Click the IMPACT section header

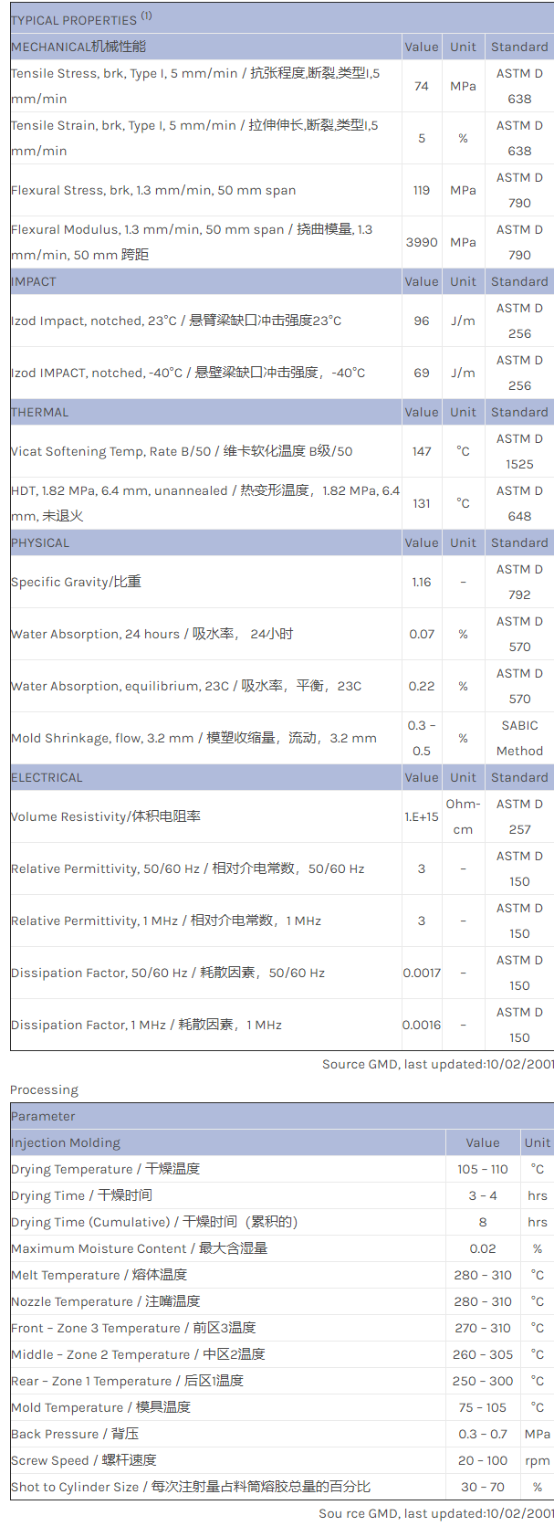point(34,281)
